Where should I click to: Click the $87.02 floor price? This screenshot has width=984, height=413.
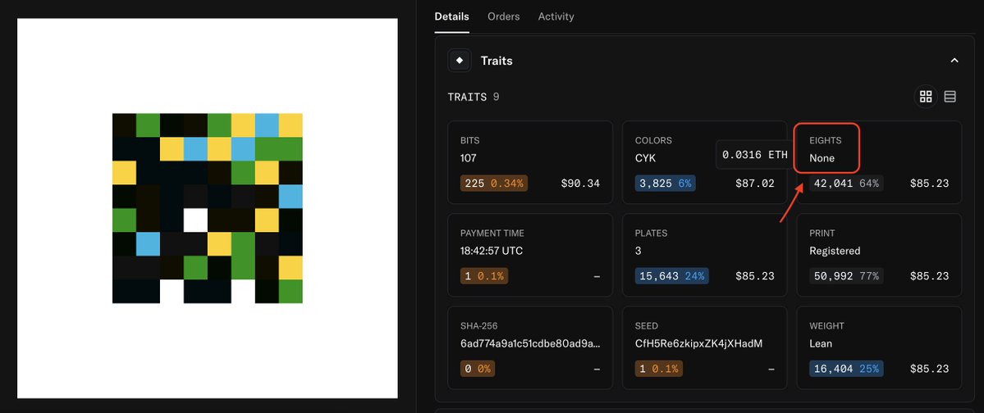point(755,184)
